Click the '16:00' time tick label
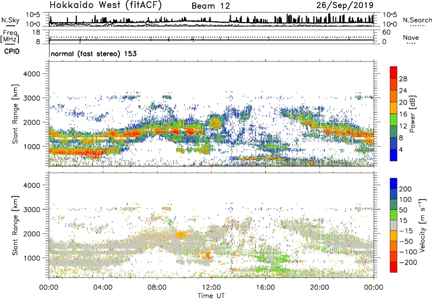Screen dimensions: 432x299 pos(265,288)
